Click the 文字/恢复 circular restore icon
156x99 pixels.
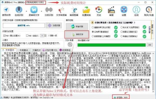point(70,44)
